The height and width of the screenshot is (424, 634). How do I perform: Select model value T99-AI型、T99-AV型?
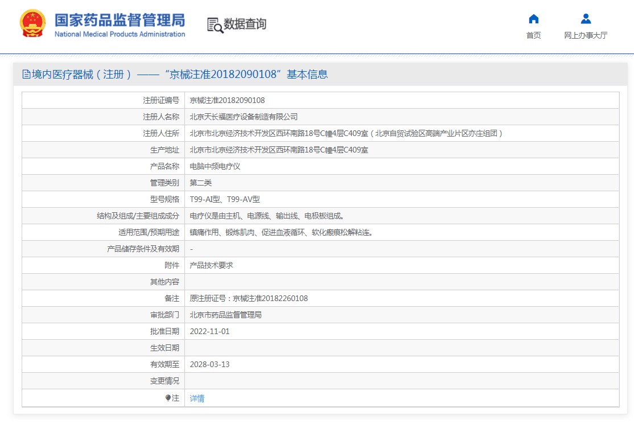click(225, 199)
